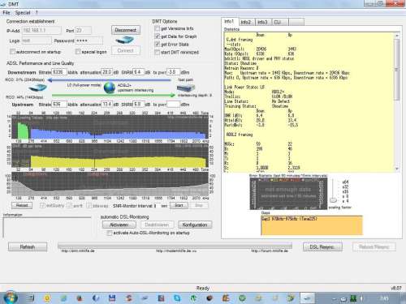Click the DSL Resync button
Screen dimensions: 406x304
(322, 246)
